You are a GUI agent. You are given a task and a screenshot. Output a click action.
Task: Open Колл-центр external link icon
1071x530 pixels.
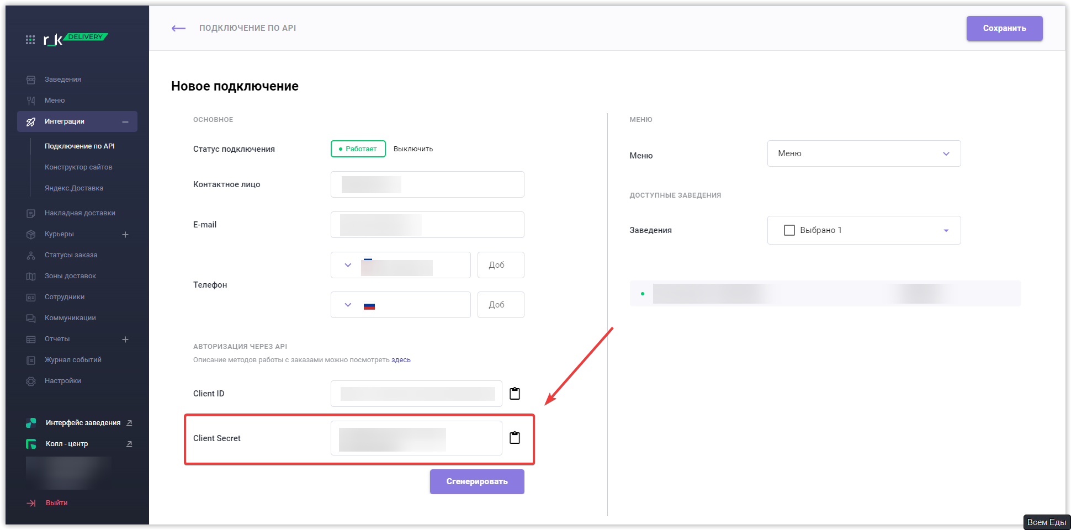pos(129,444)
